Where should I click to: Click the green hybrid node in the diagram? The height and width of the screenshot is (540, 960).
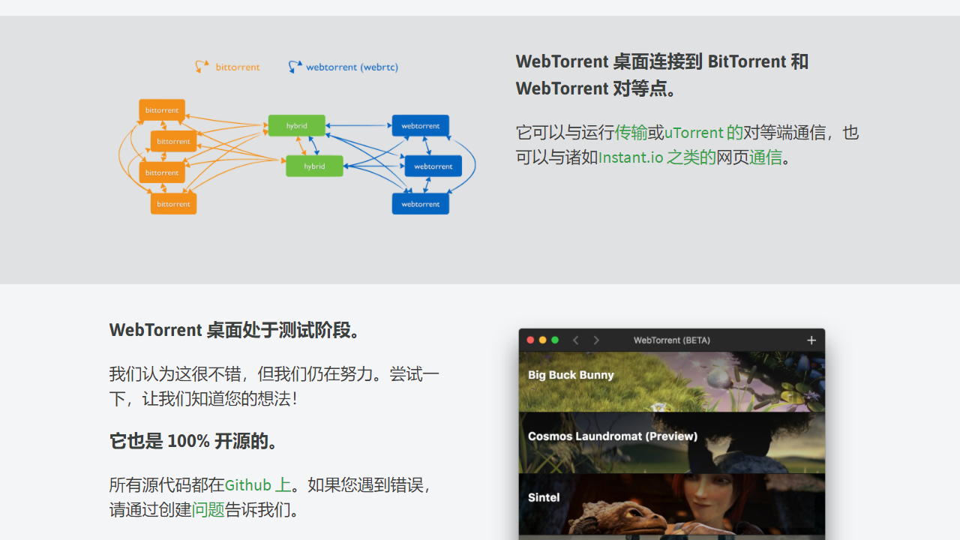pos(297,126)
